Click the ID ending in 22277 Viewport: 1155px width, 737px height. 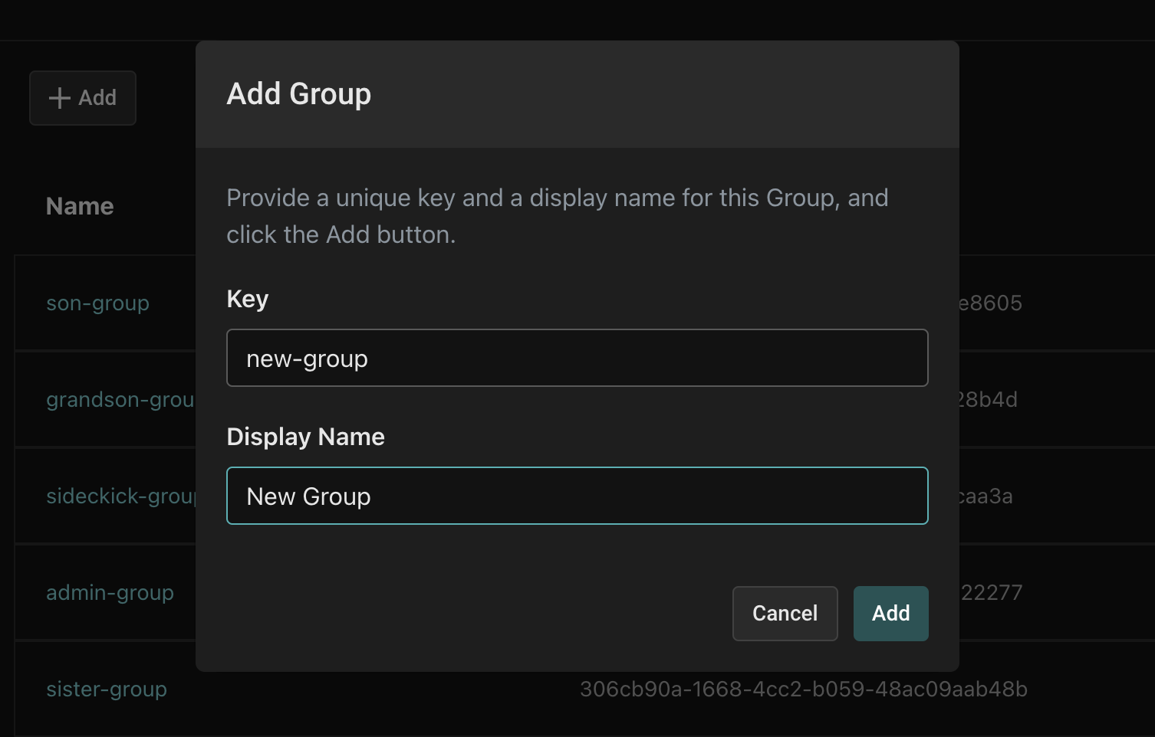coord(992,593)
